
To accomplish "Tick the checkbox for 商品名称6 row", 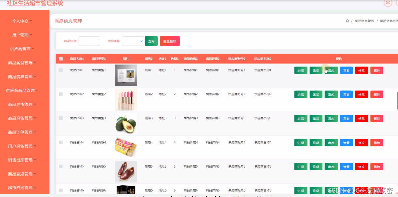I will coord(61,190).
